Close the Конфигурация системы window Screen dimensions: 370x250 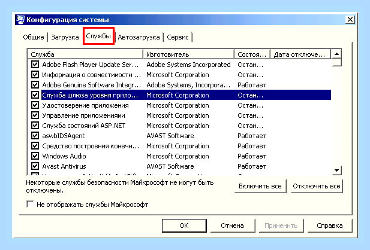(350, 20)
